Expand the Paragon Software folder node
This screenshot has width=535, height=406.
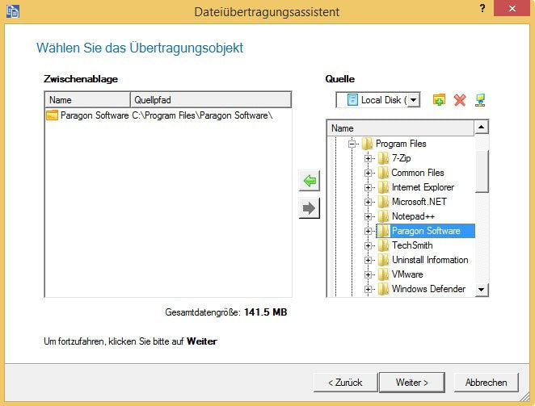[x=368, y=231]
